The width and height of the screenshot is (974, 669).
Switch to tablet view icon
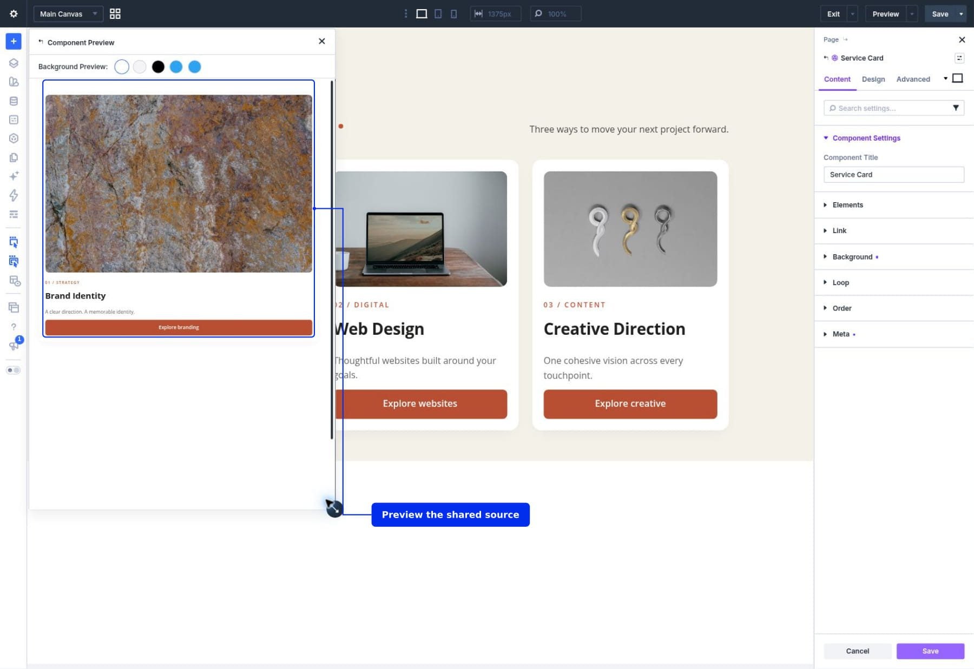[438, 14]
